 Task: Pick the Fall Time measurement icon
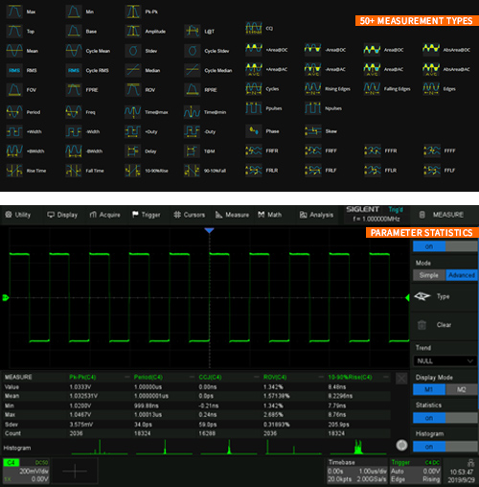(74, 171)
